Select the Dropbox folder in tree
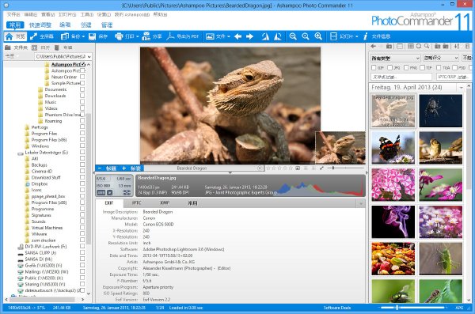This screenshot has width=475, height=314. tap(40, 183)
